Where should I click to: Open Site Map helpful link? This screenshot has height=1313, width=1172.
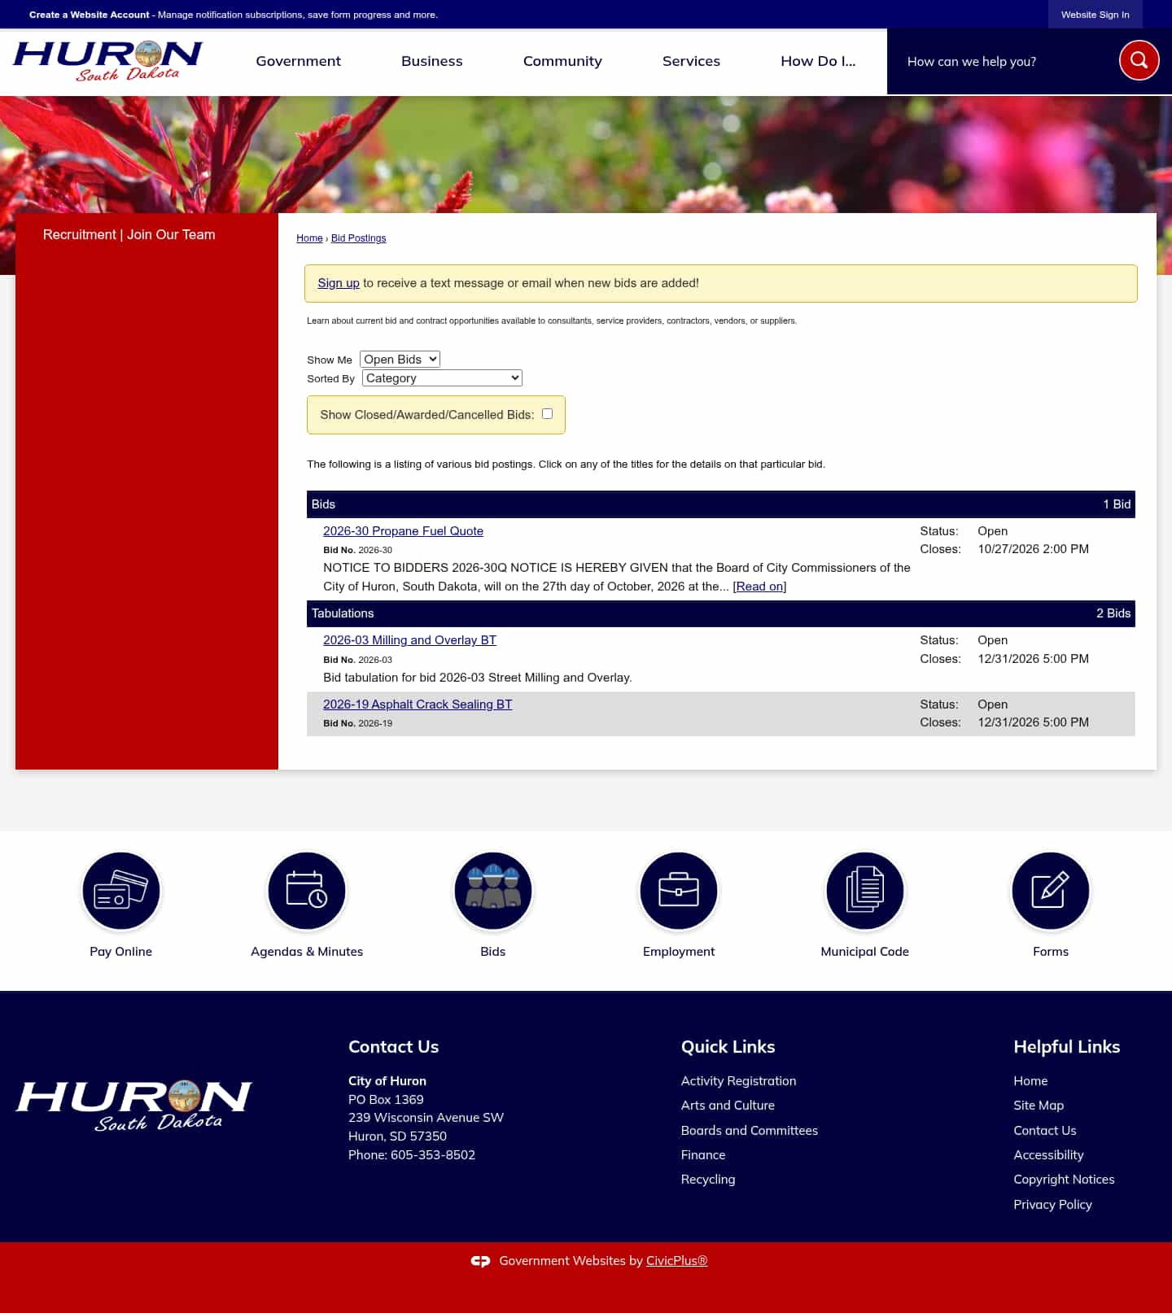tap(1039, 1105)
